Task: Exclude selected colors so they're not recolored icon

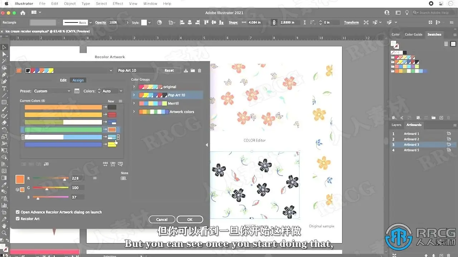Action: 39,164
